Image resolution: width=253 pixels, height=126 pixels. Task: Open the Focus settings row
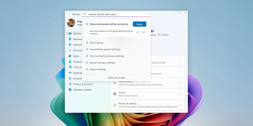coord(147,94)
